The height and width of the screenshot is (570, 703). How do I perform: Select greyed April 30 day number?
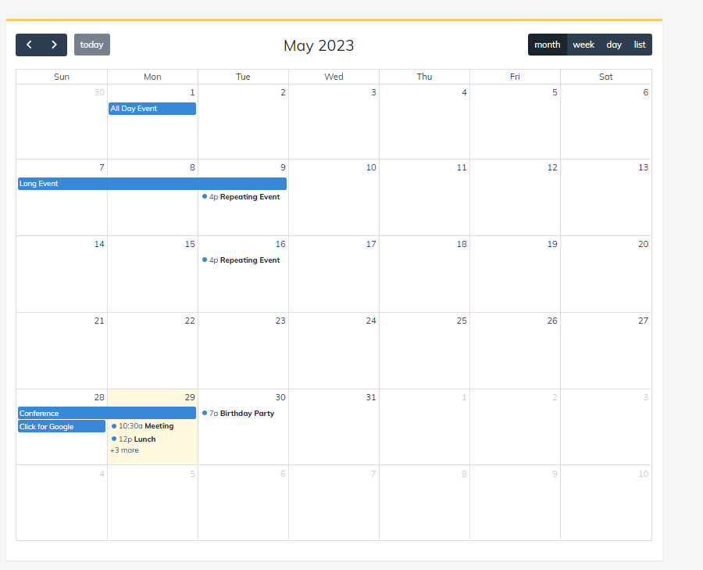tap(99, 92)
